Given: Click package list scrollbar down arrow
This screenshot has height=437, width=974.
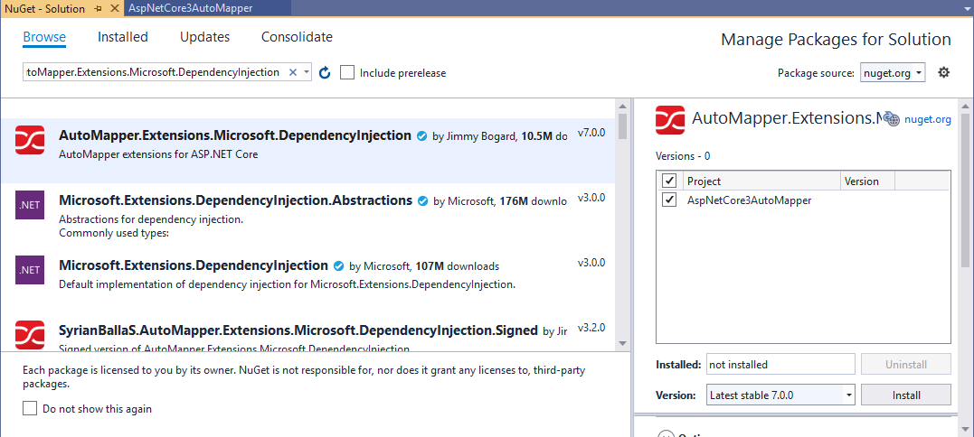Looking at the screenshot, I should pos(622,343).
